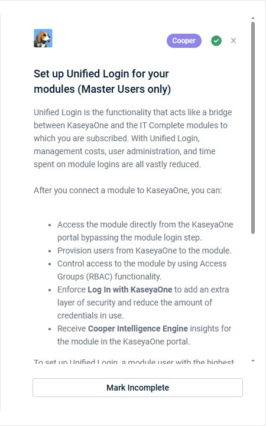Screen dimensions: 266x426
Task: Click the purple Cooper badge
Action: [x=184, y=41]
